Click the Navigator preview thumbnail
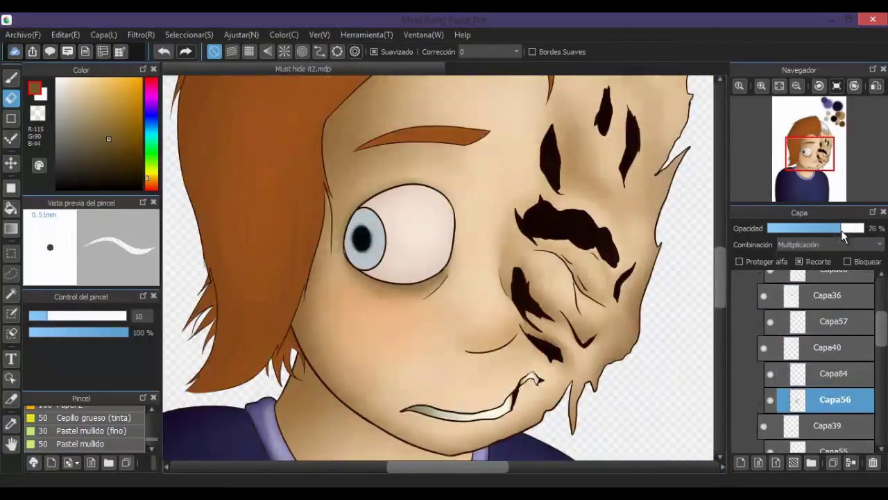Screen dimensions: 888x500 point(809,149)
